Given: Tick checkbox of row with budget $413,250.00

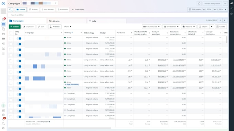Looking at the screenshot, I should [11, 44].
